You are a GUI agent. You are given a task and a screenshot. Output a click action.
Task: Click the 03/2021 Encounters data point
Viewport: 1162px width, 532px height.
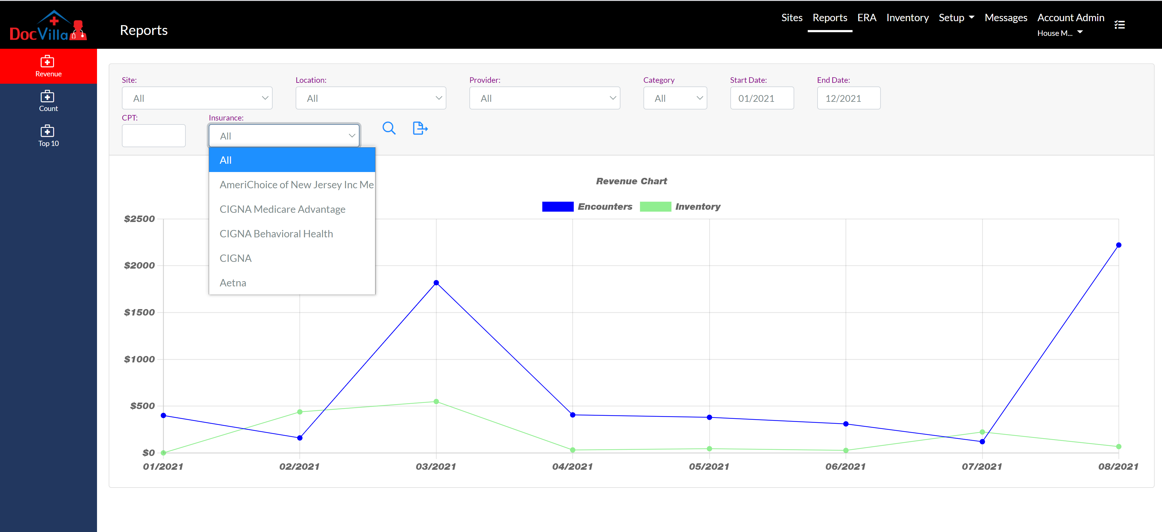point(436,283)
